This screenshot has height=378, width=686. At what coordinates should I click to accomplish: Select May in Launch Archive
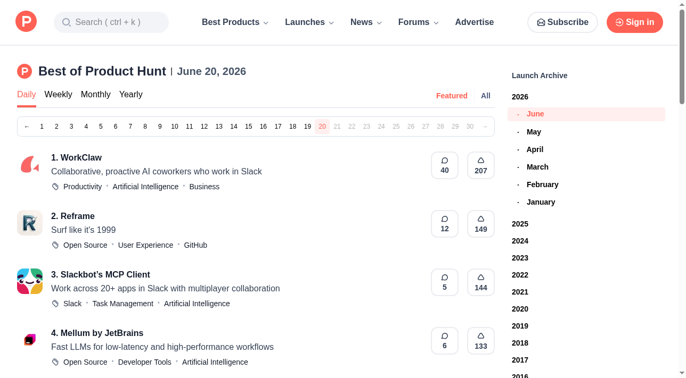point(534,132)
